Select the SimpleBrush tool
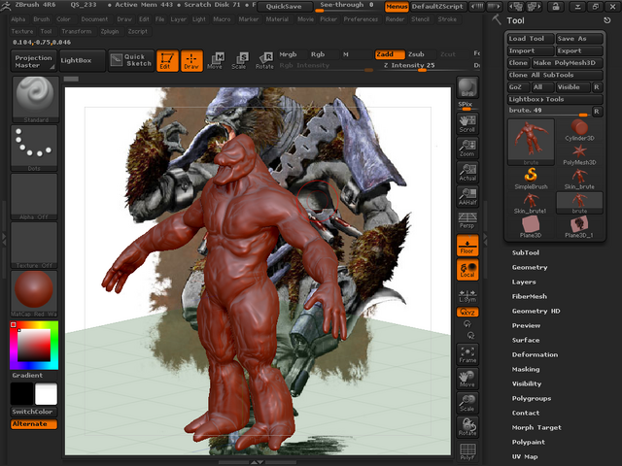Image resolution: width=622 pixels, height=466 pixels. point(531,179)
